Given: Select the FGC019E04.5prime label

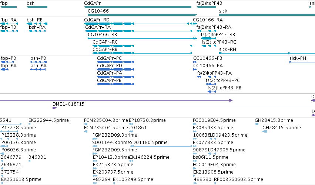Looking at the screenshot, I should 214,120.
